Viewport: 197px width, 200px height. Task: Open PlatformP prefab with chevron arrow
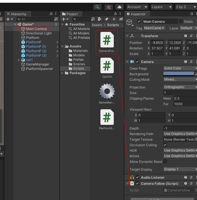pos(57,42)
